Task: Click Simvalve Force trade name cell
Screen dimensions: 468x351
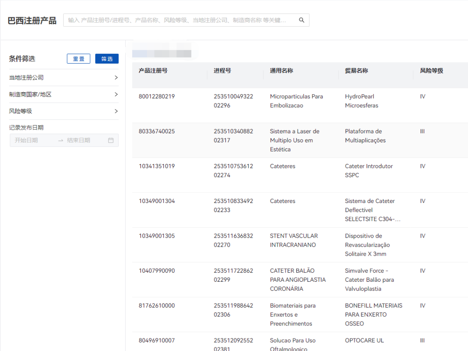Action: [x=370, y=280]
